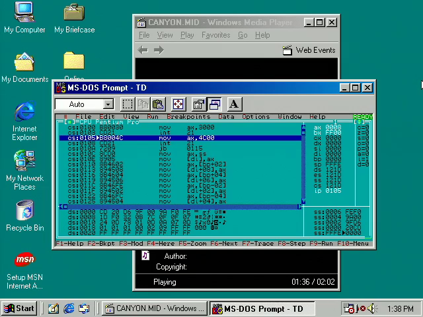
Task: Select code line jb 0115
Action: (180, 148)
